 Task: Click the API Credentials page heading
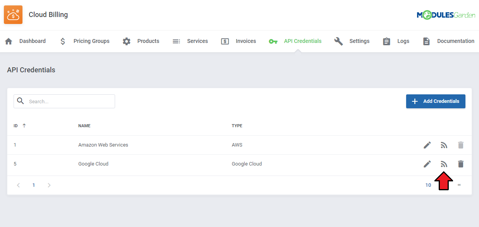31,70
